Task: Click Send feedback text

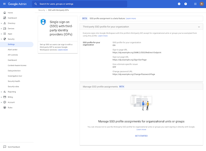Action: [14, 147]
